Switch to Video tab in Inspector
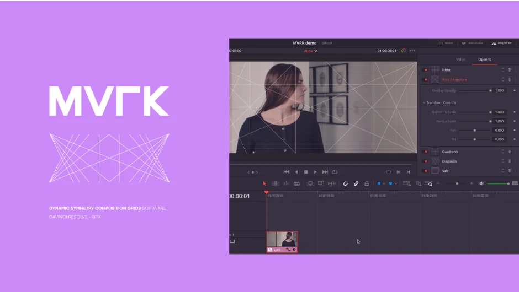The image size is (519, 292). [460, 60]
